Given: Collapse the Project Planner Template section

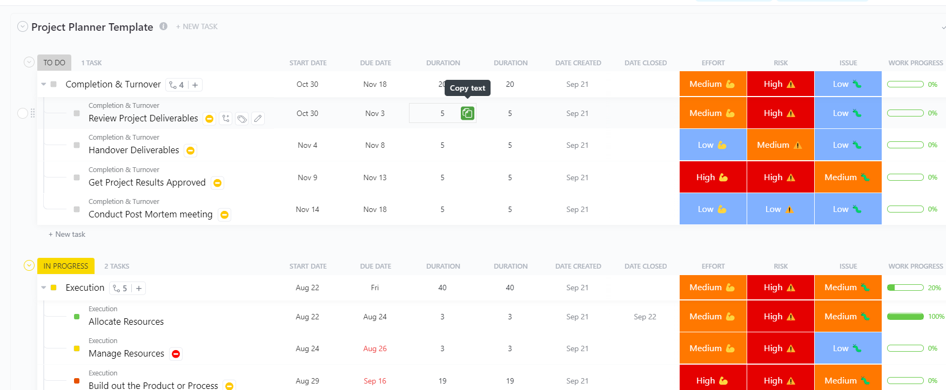Looking at the screenshot, I should pyautogui.click(x=23, y=26).
